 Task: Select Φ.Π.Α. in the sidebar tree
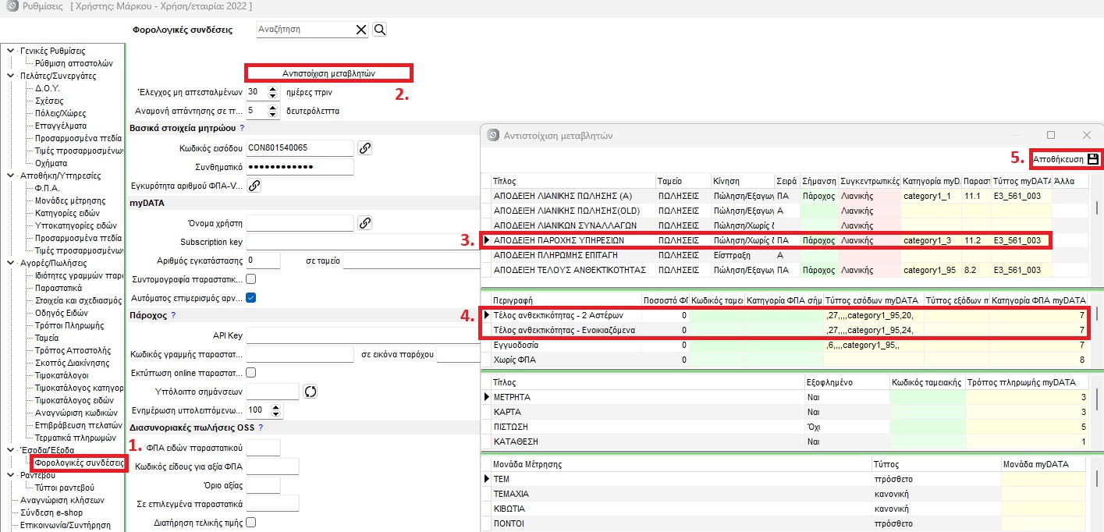pyautogui.click(x=48, y=188)
